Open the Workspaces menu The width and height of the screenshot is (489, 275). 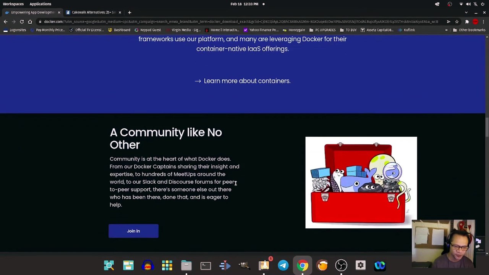(13, 4)
